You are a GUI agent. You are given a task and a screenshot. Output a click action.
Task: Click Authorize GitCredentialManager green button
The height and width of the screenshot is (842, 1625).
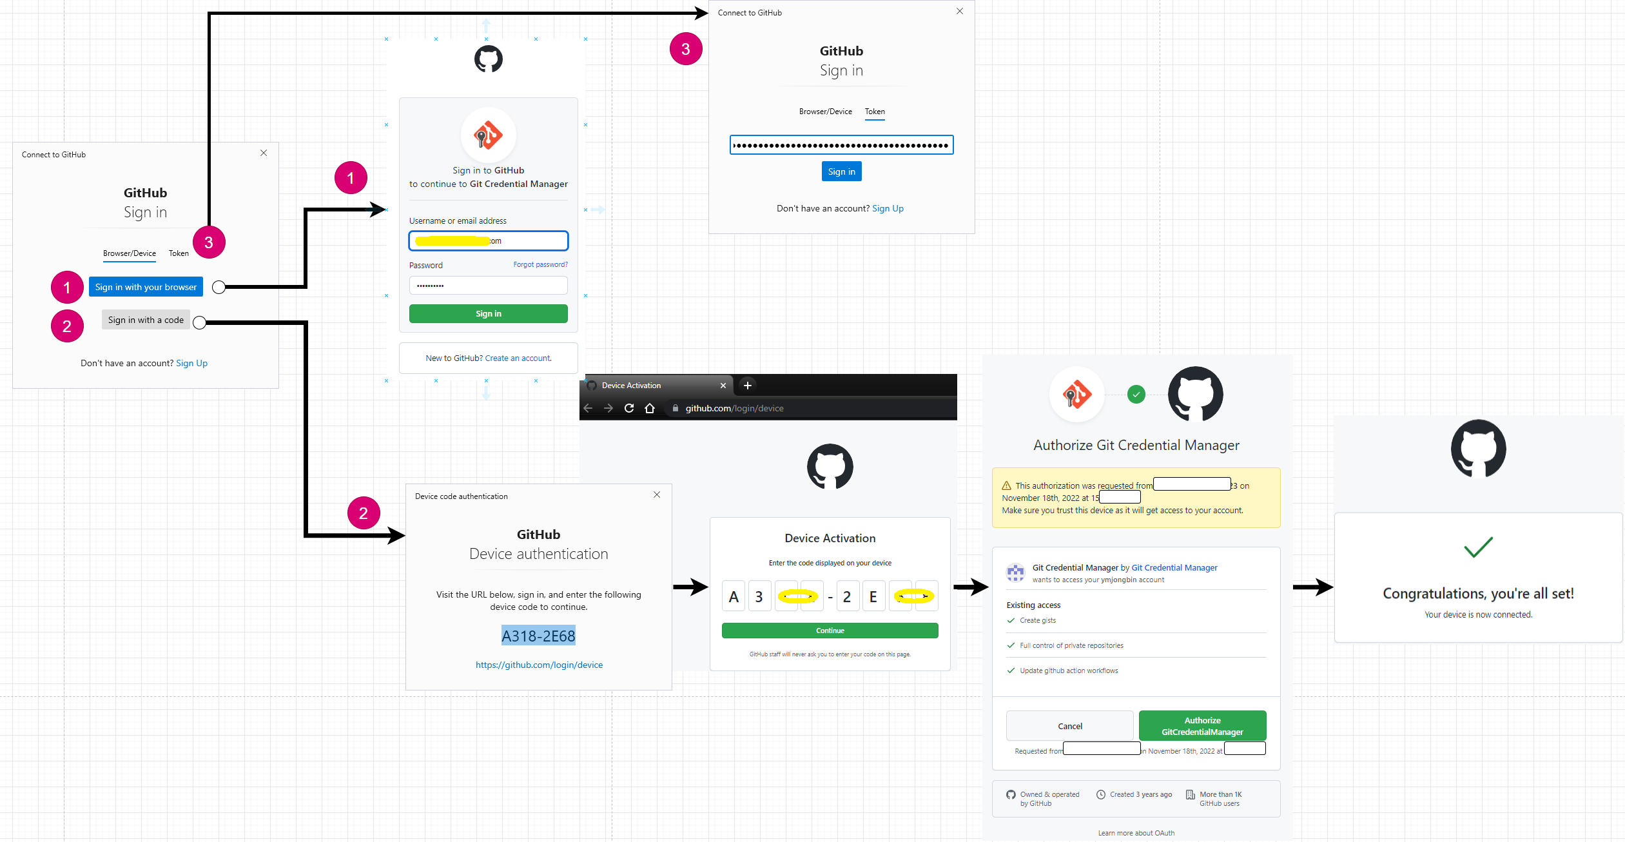click(x=1201, y=725)
